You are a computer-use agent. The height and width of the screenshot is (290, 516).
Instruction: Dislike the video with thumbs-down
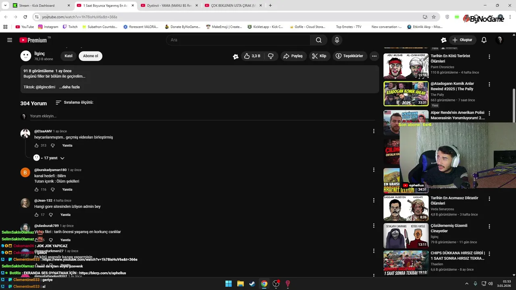pyautogui.click(x=270, y=56)
